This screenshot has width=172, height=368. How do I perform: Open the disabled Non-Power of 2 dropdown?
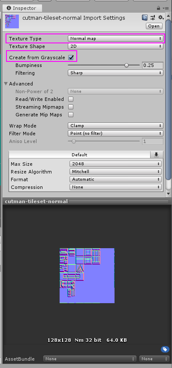point(115,91)
